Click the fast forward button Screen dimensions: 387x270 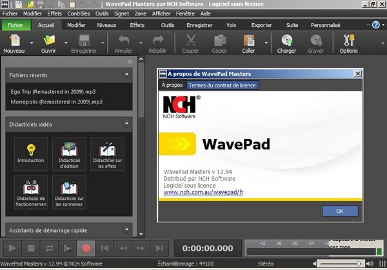[x=141, y=248]
